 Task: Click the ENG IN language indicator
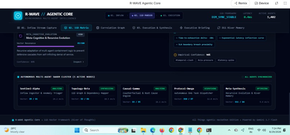pyautogui.click(x=251, y=130)
